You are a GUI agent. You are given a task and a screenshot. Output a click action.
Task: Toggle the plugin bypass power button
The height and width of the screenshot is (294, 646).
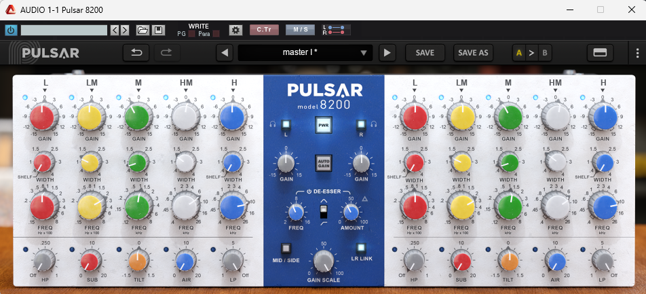[x=11, y=30]
